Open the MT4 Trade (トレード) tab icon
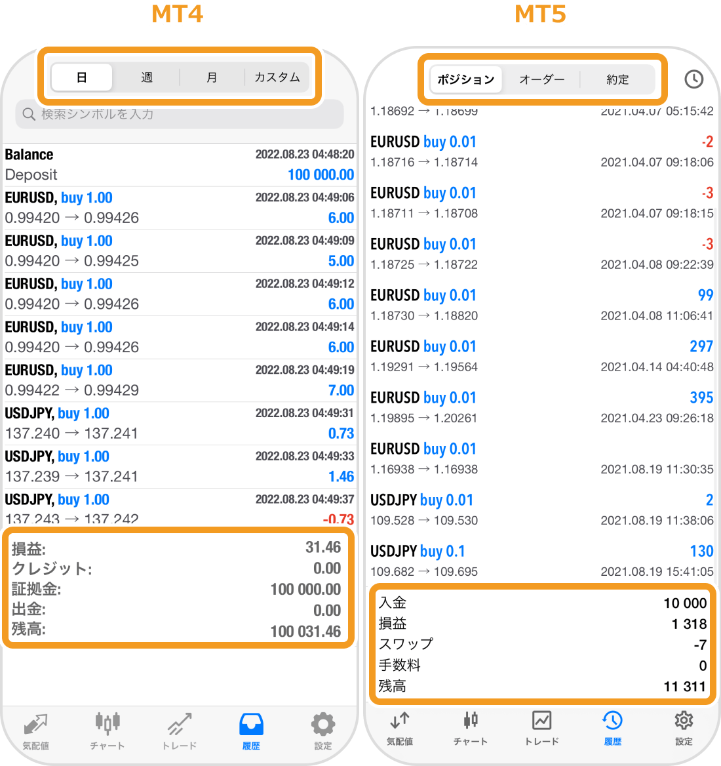Screen dimensions: 721x766 click(179, 724)
